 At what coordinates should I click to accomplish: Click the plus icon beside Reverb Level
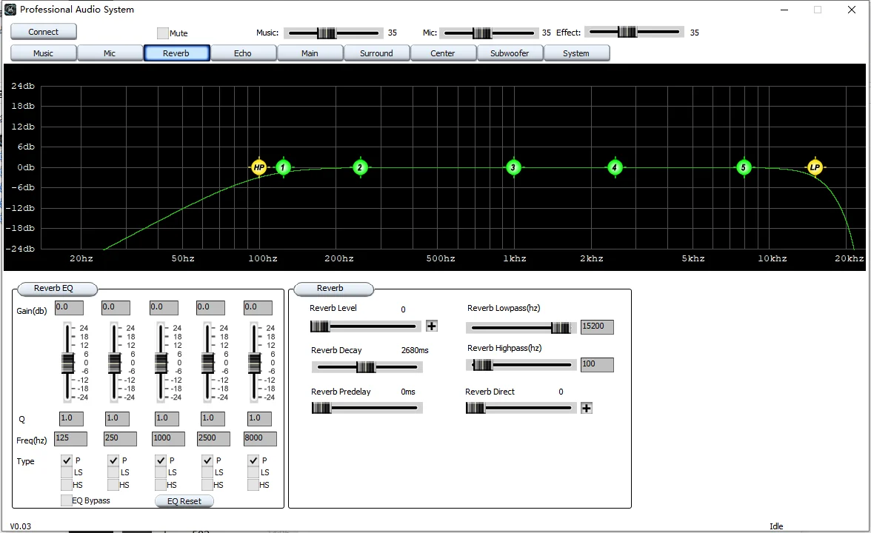click(432, 326)
